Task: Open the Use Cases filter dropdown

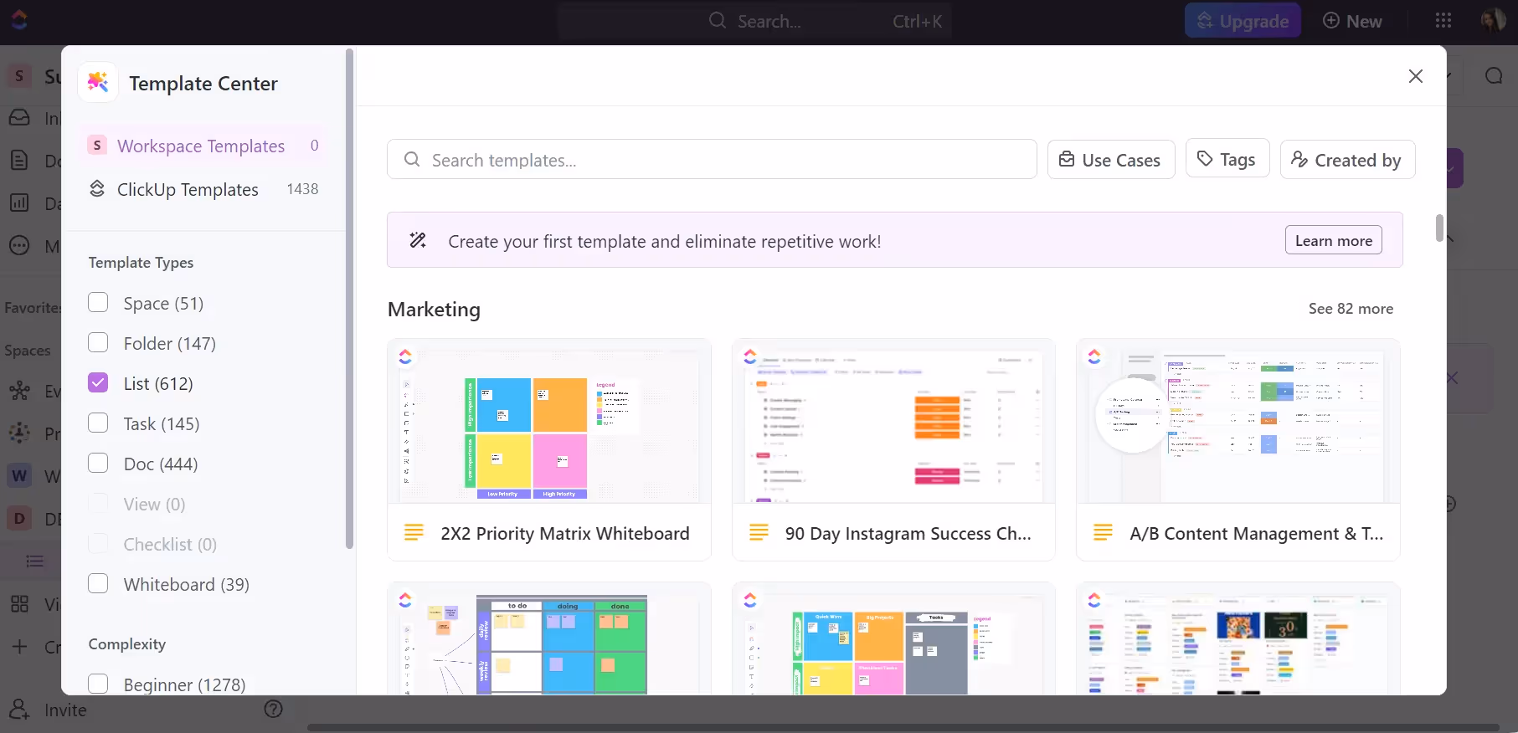Action: tap(1110, 160)
